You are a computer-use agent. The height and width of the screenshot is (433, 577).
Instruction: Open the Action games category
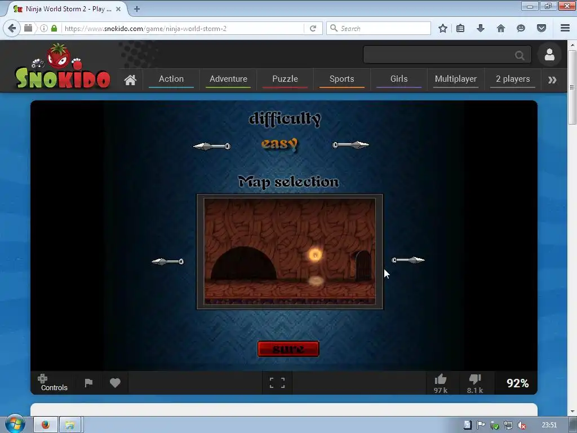click(171, 79)
